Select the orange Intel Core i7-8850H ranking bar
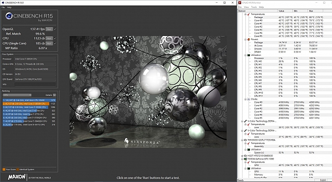 pos(26,104)
